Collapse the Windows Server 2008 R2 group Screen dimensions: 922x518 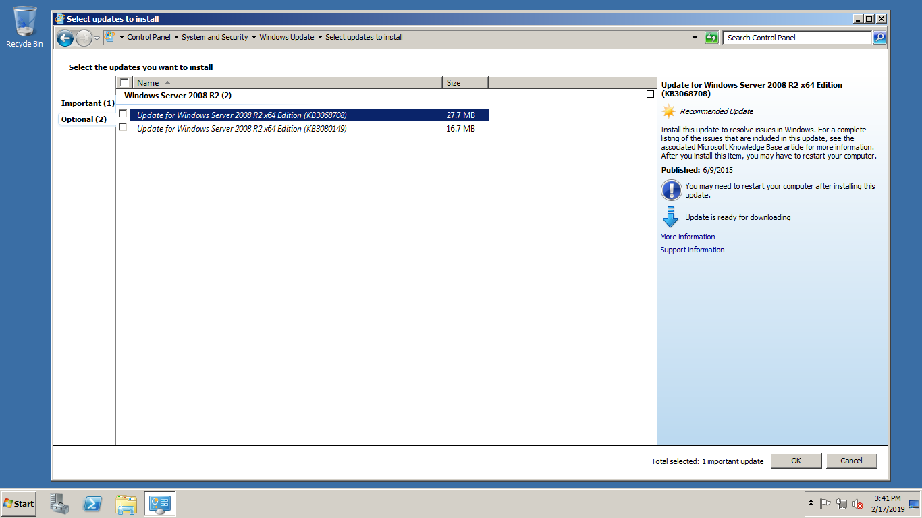point(650,95)
